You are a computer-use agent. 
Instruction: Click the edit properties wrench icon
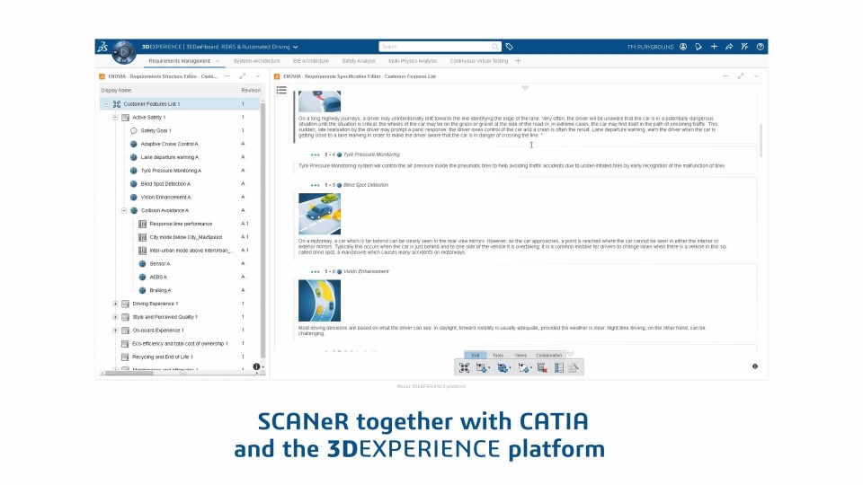(574, 368)
